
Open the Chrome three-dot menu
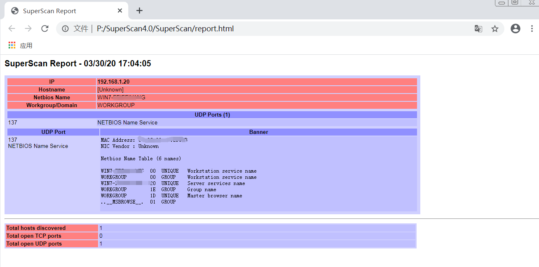tap(532, 28)
